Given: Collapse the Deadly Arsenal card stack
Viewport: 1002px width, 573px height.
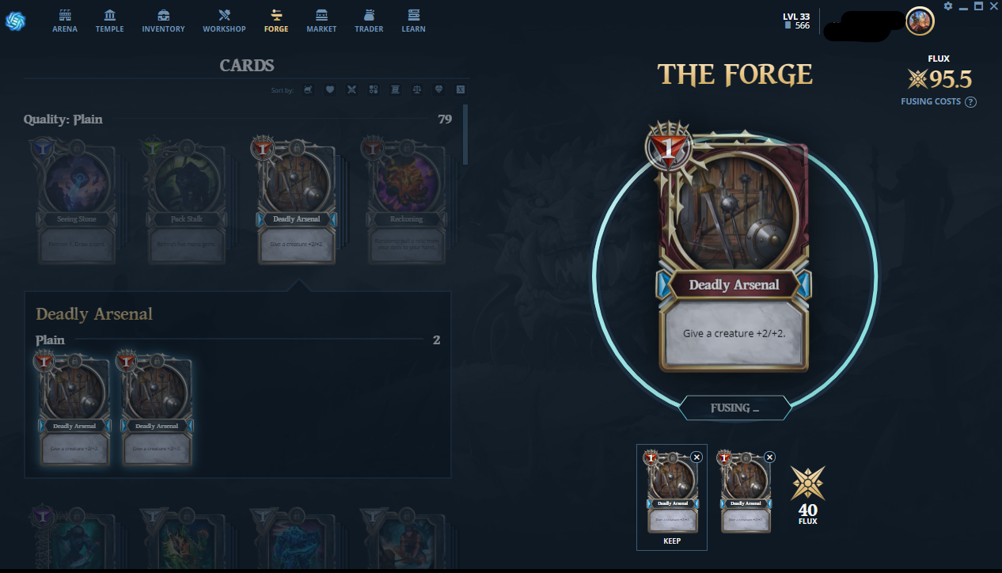Looking at the screenshot, I should pos(296,201).
